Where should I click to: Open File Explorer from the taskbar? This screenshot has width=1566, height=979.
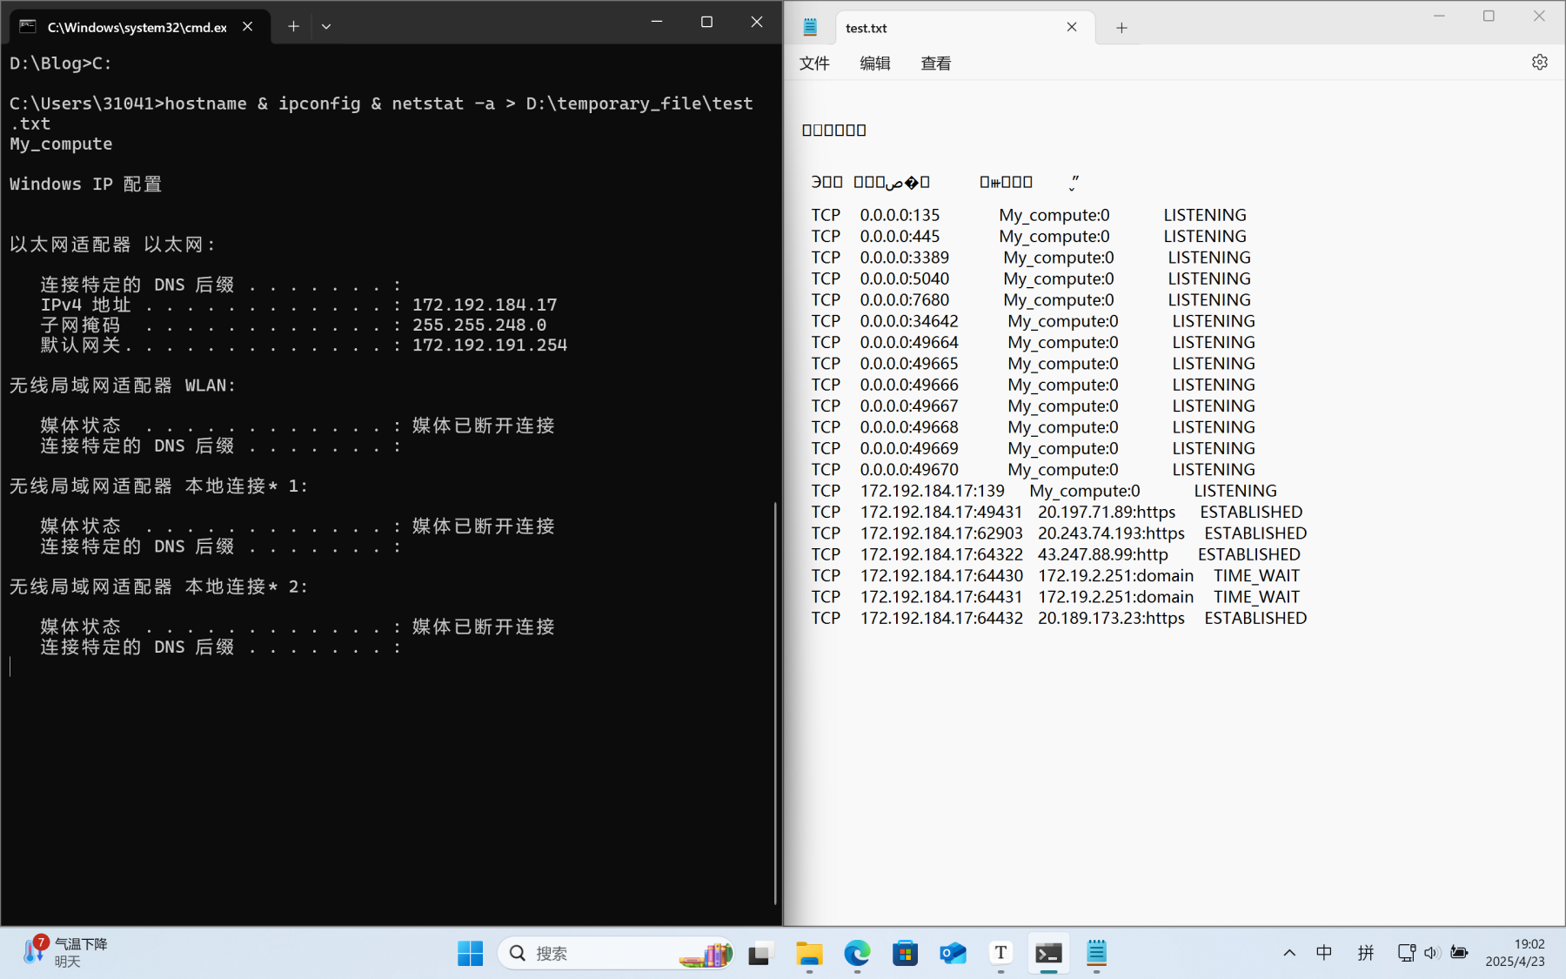click(x=810, y=953)
